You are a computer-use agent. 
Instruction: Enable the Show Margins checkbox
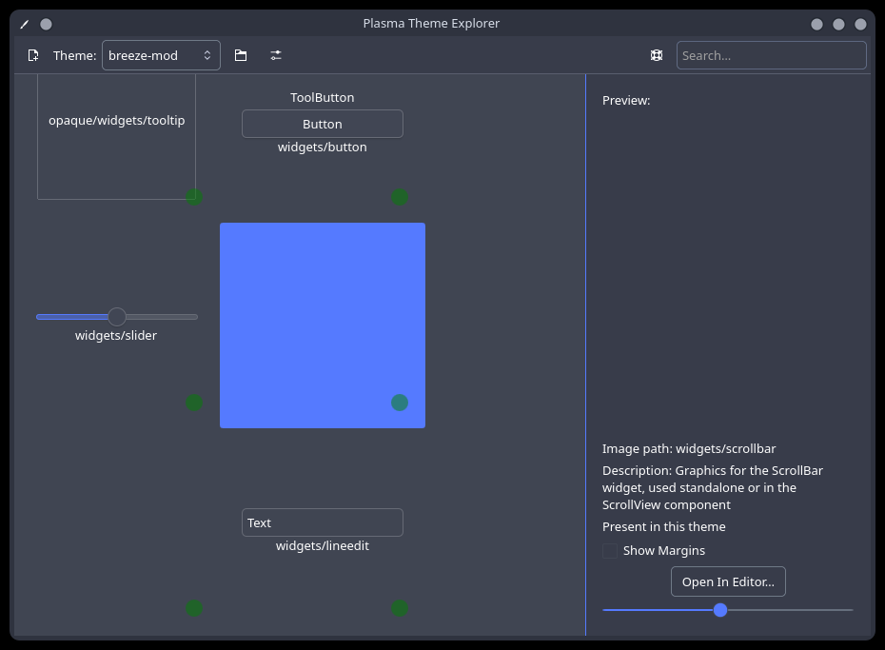pos(610,551)
